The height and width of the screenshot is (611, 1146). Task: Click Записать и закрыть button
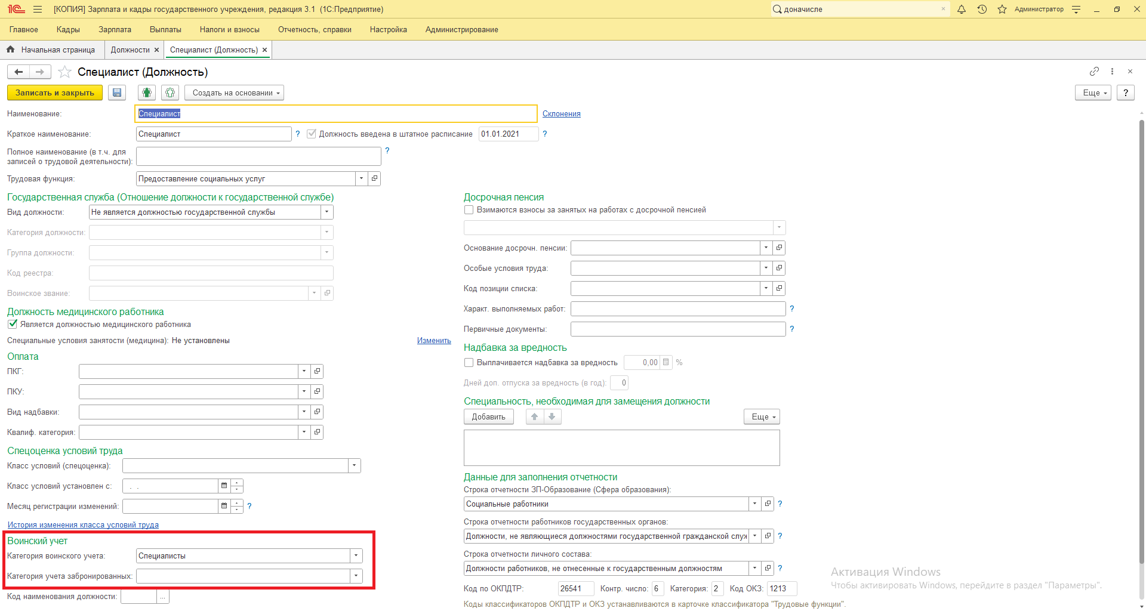[55, 92]
